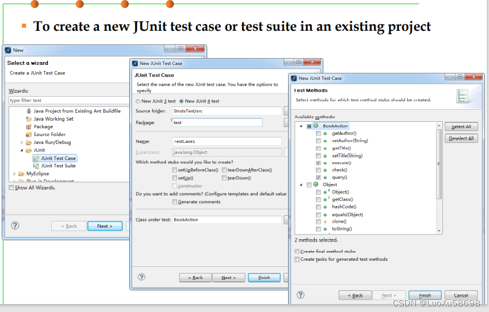This screenshot has height=312, width=489.
Task: Open help in Test Methods dialog
Action: pyautogui.click(x=301, y=295)
